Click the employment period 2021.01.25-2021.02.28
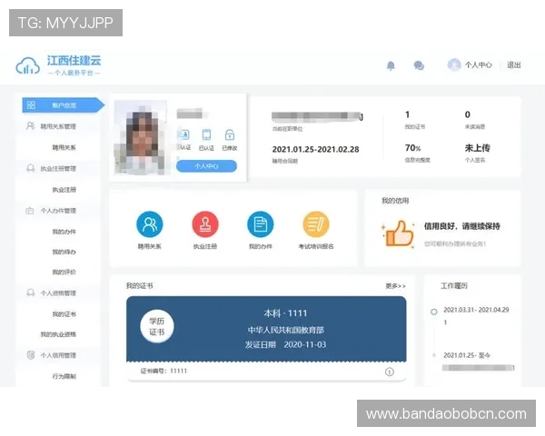545x436 pixels. (x=315, y=149)
